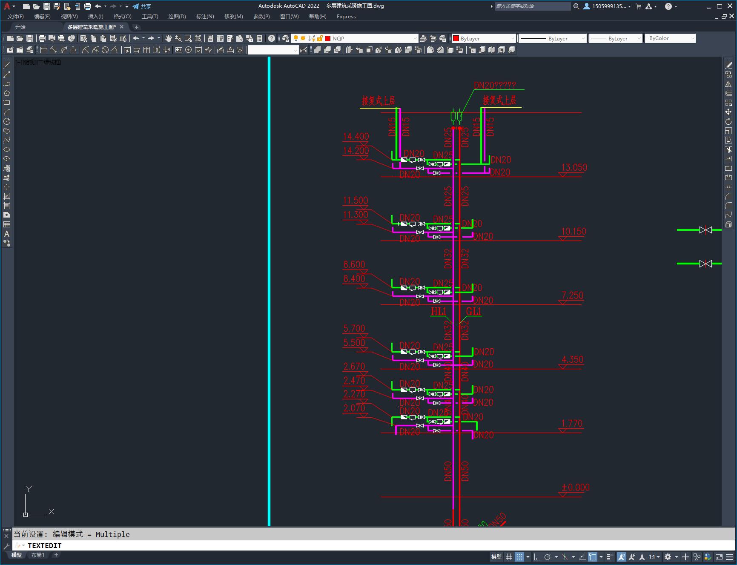
Task: Save the drawing from Quick Access toolbar
Action: 47,6
